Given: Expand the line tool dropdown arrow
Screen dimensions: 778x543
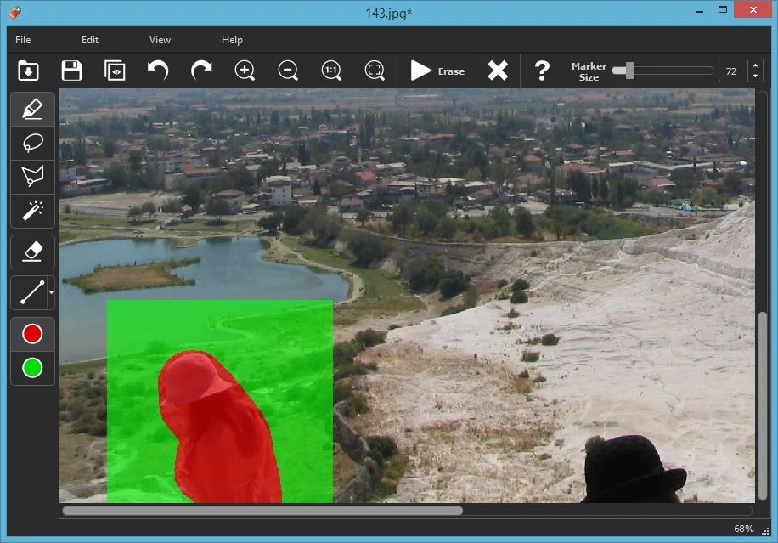Looking at the screenshot, I should pyautogui.click(x=52, y=293).
